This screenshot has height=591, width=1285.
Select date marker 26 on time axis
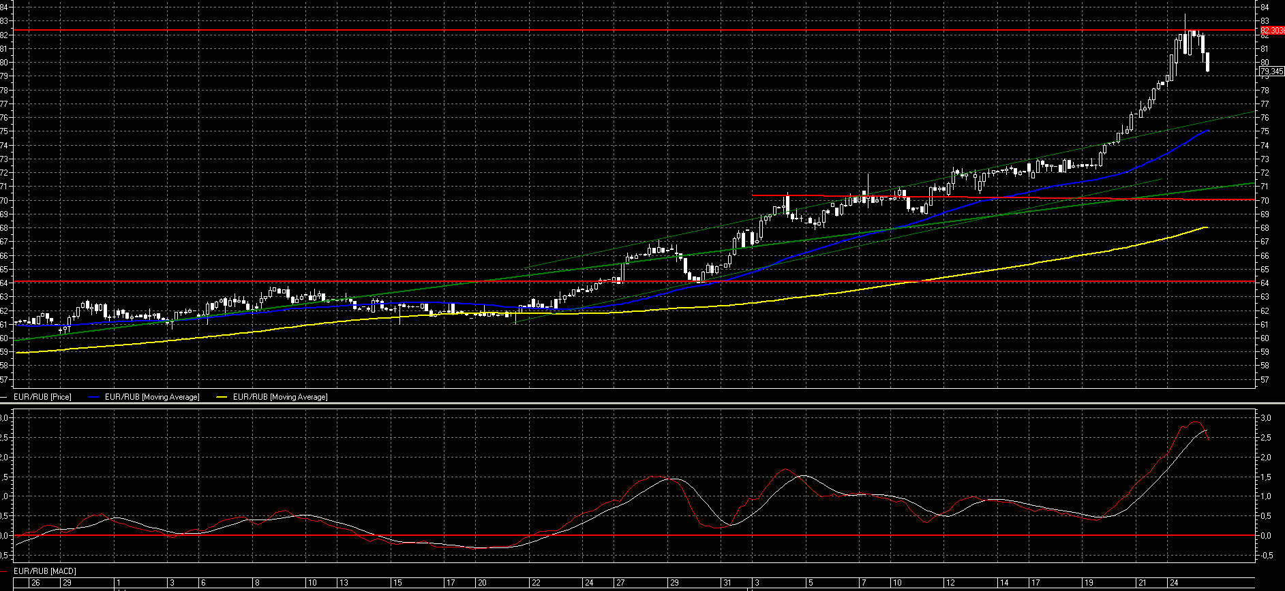[36, 583]
